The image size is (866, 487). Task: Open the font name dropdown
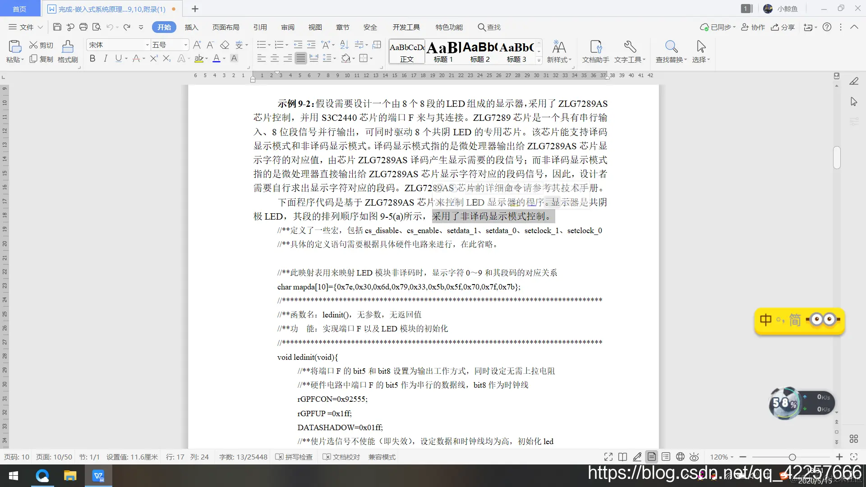coord(147,45)
